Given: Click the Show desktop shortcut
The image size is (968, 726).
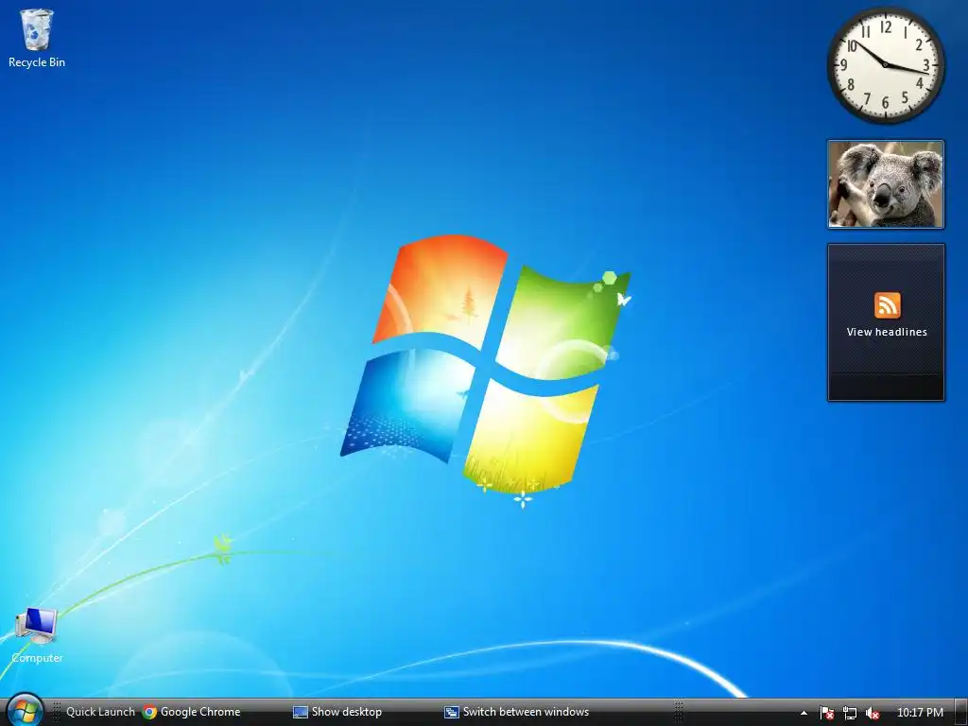Looking at the screenshot, I should point(337,712).
